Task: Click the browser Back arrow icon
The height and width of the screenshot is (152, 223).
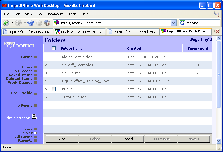Action: pos(5,23)
